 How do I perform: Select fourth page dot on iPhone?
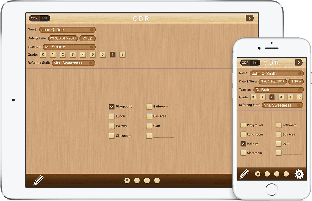[286, 174]
